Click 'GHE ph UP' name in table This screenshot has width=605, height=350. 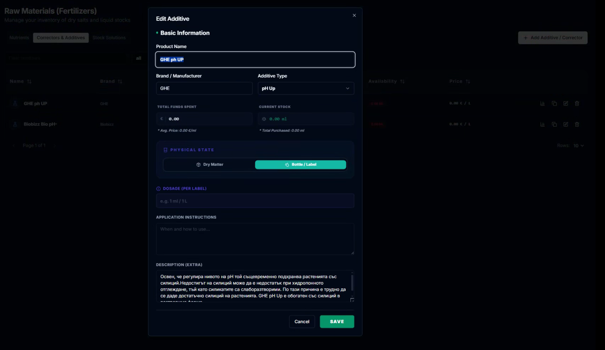coord(36,104)
